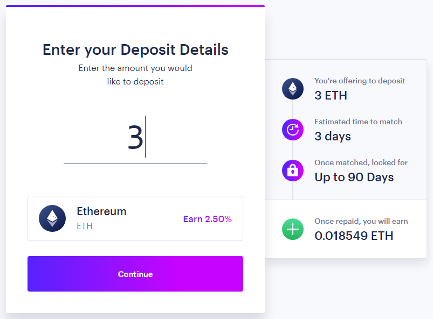Click the Earn 2.50% rate label
Viewport: 433px width, 319px height.
point(208,219)
